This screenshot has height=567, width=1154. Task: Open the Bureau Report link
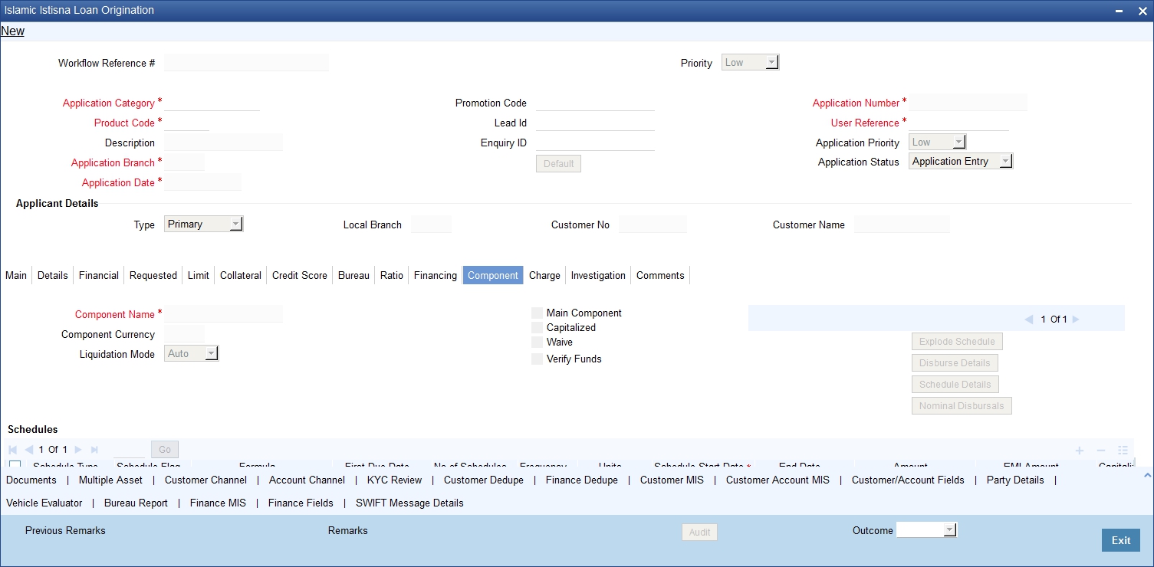tap(136, 503)
